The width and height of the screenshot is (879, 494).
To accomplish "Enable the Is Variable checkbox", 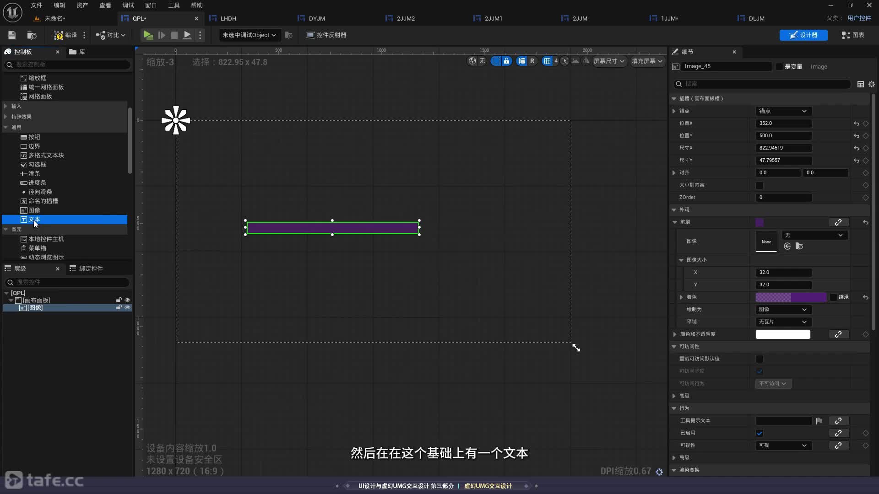I will [779, 67].
